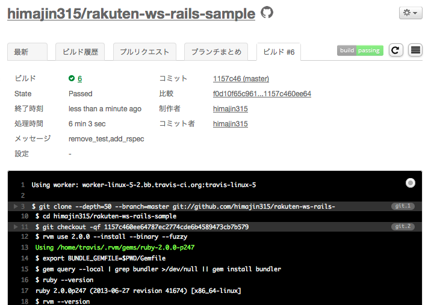This screenshot has height=305, width=434.
Task: Open 制作者 himajin315 link
Action: 231,109
